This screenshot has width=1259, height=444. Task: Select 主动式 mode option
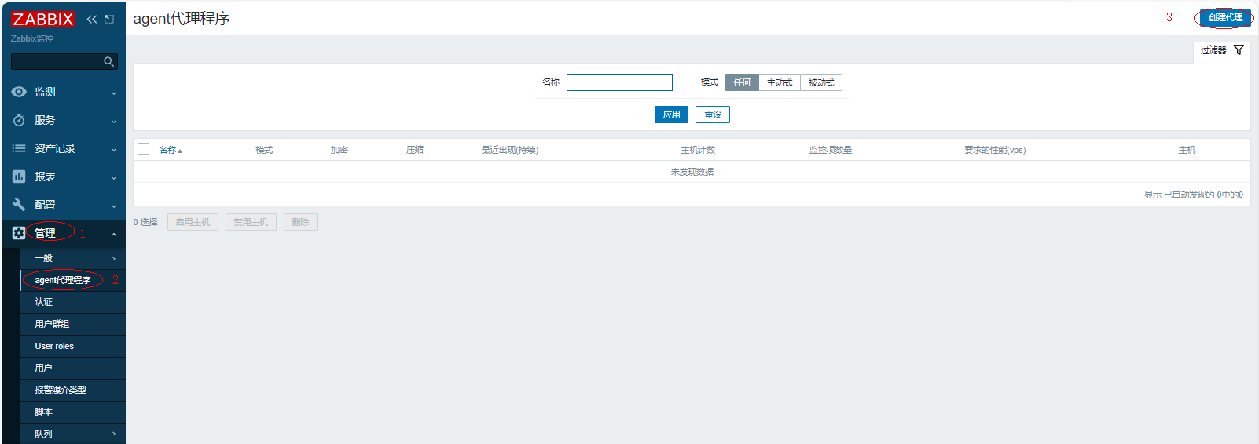779,82
